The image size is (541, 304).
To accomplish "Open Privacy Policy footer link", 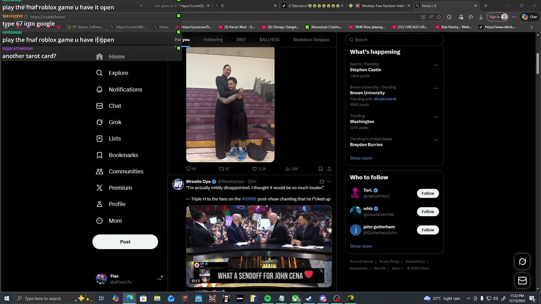I will pos(389,262).
